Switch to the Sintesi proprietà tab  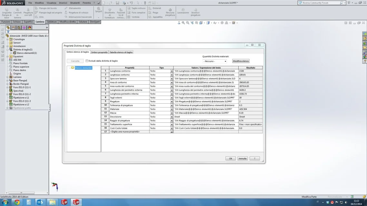click(99, 52)
